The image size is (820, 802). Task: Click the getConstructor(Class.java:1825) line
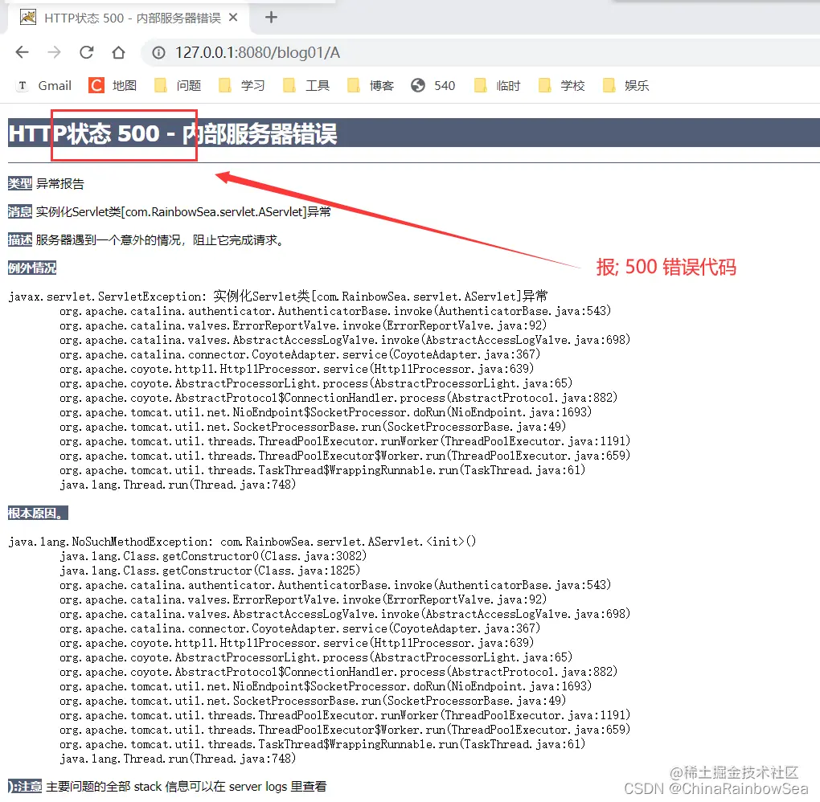211,571
